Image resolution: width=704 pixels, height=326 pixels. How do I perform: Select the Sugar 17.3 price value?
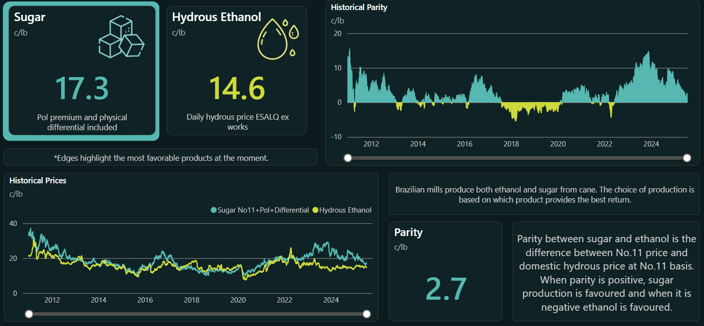coord(82,89)
